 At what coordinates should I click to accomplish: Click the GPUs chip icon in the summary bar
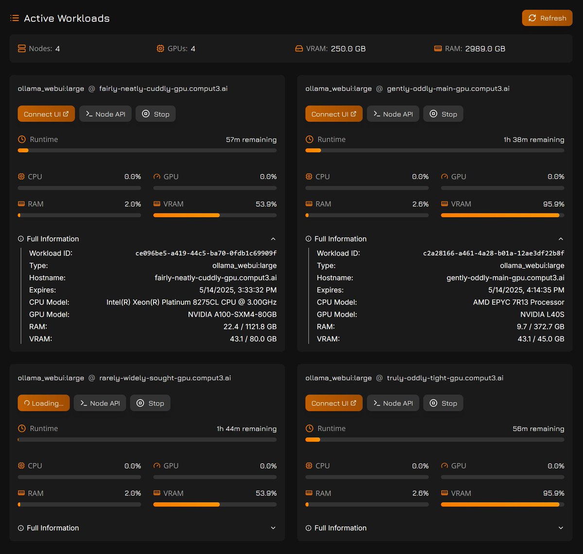click(x=160, y=49)
